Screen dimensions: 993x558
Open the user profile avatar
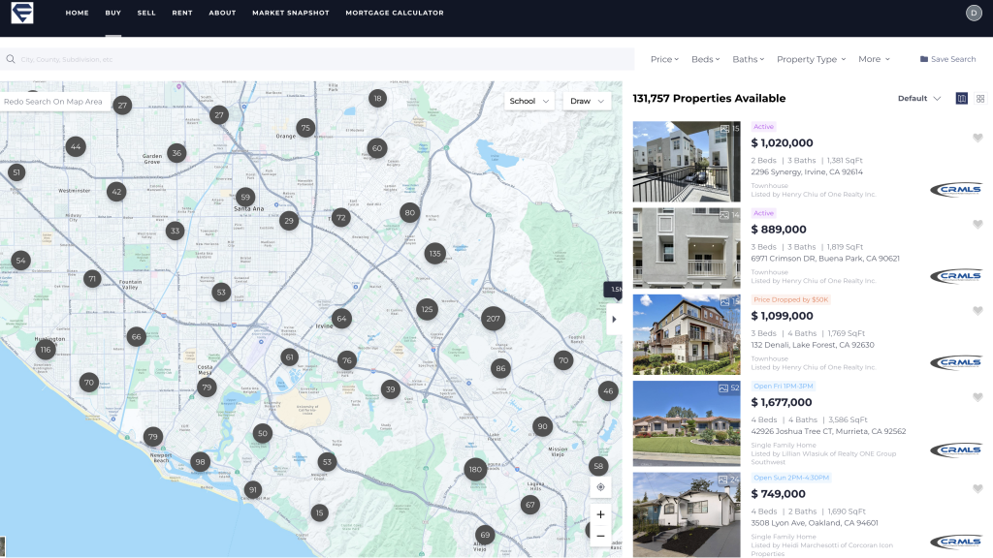[974, 13]
